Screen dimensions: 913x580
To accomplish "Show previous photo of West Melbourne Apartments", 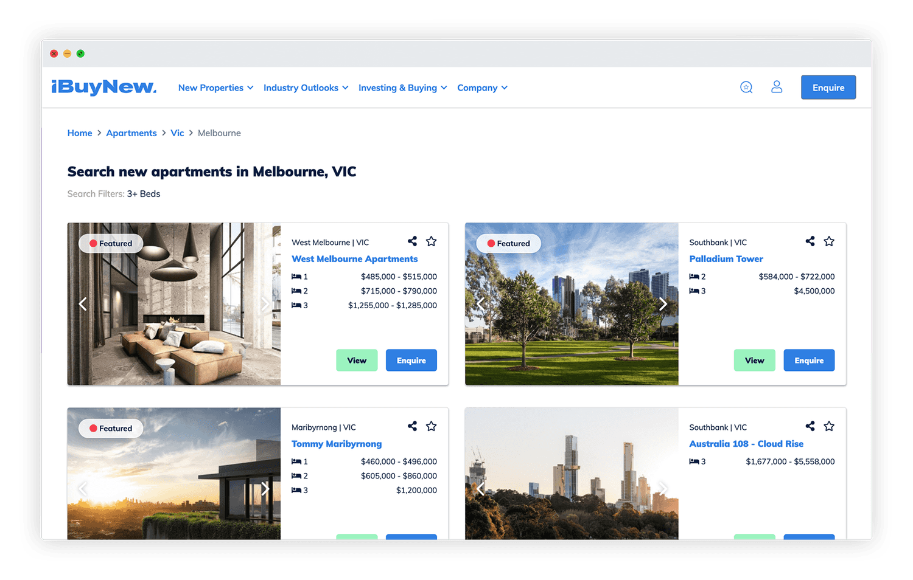I will pos(83,304).
